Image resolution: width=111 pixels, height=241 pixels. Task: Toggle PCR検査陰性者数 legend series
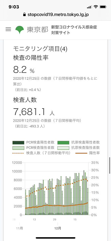coord(34,148)
